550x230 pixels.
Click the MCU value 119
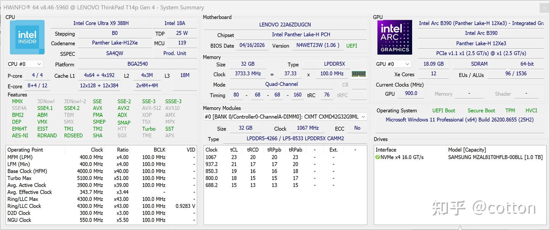point(182,43)
